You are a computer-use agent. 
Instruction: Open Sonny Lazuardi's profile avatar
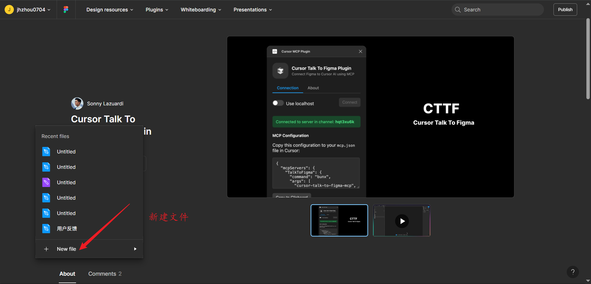click(x=77, y=103)
